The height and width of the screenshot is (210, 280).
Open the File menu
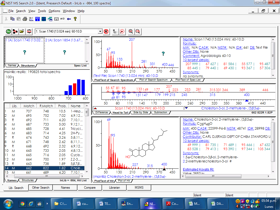coord(11,11)
